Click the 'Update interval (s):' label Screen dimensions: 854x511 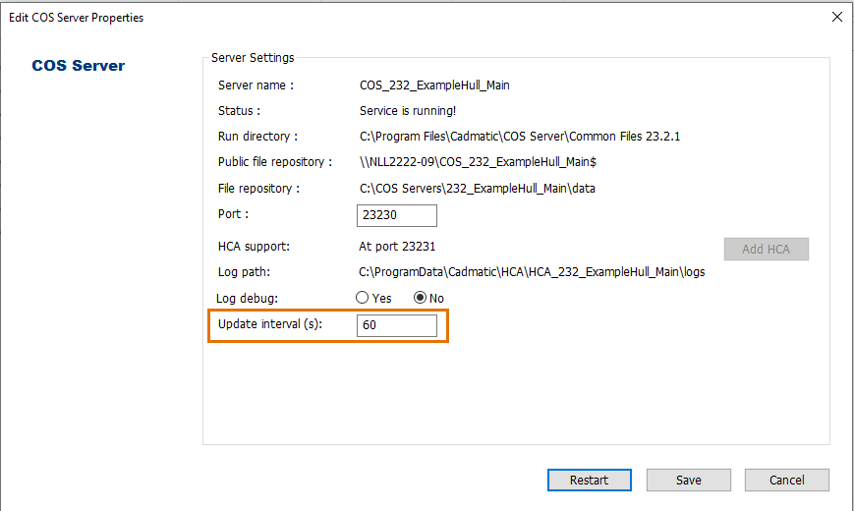click(270, 324)
